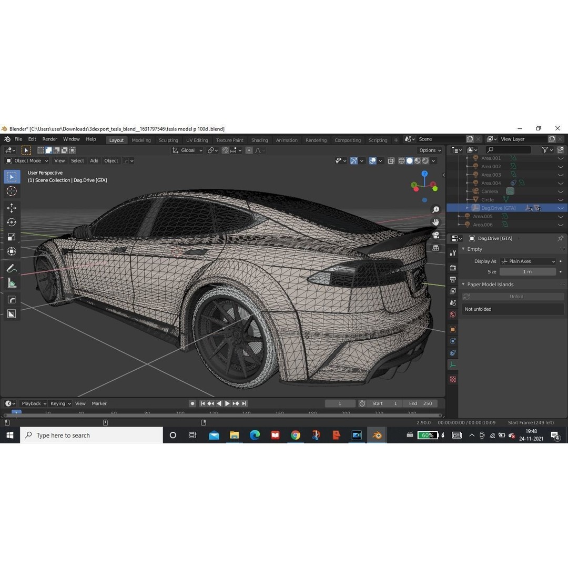Switch to wireframe viewport shading
Viewport: 568px width, 568px height.
click(x=401, y=160)
